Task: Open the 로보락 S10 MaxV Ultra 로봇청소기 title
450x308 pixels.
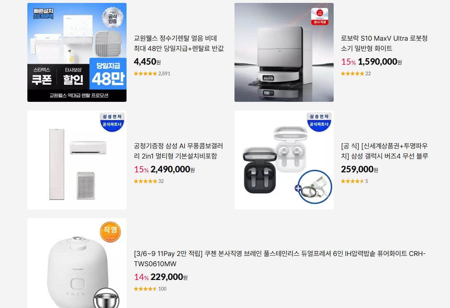Action: click(384, 43)
